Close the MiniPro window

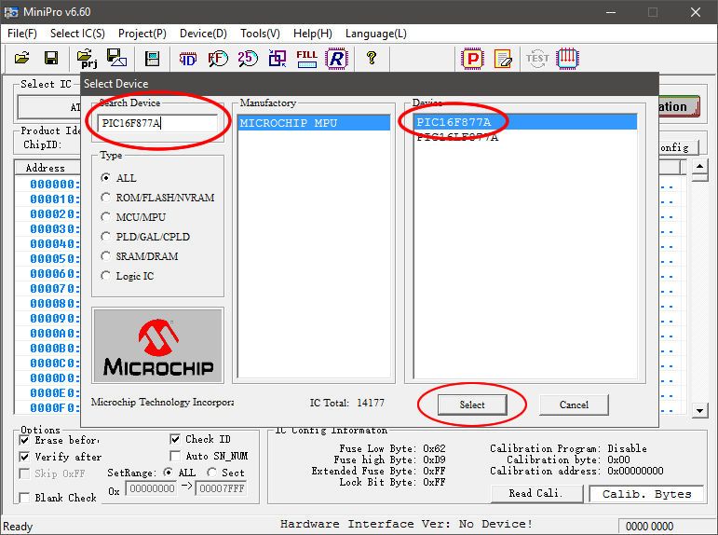[x=696, y=12]
